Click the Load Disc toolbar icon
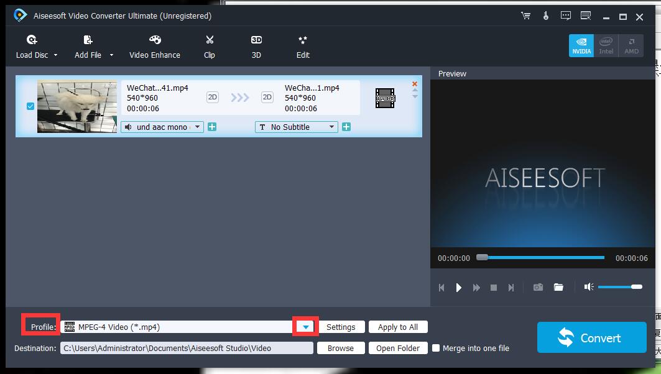 (x=32, y=40)
